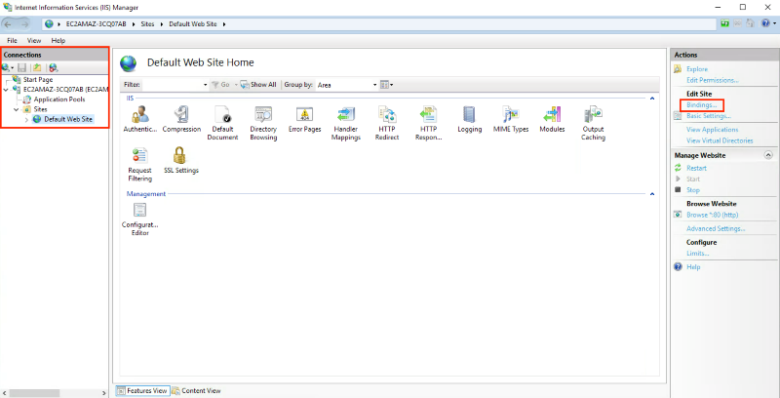Open Request Filtering feature
This screenshot has height=398, width=780.
(139, 156)
